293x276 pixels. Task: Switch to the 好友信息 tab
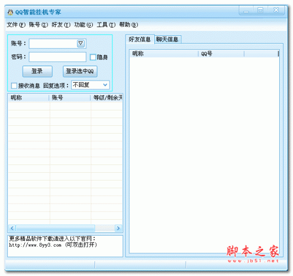tap(140, 39)
